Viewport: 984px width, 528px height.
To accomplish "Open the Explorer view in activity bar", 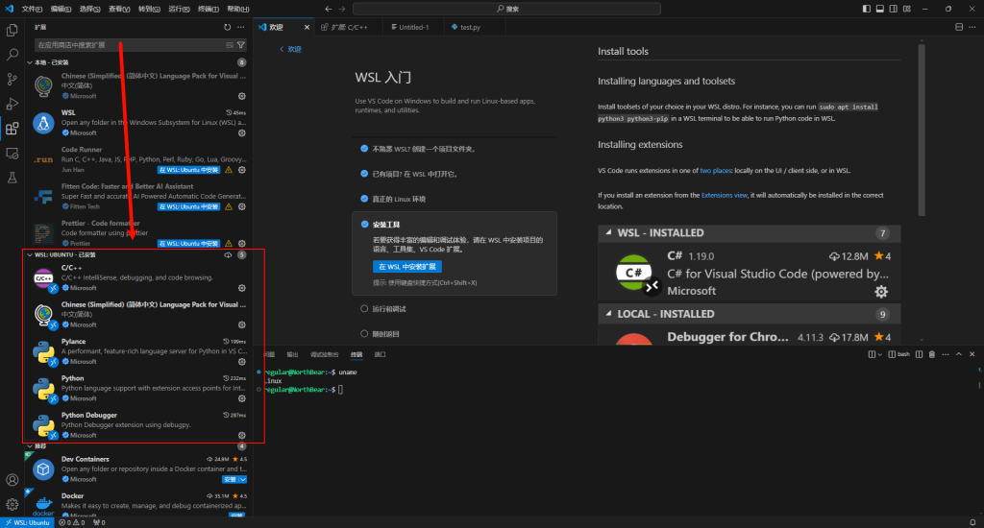I will click(12, 31).
